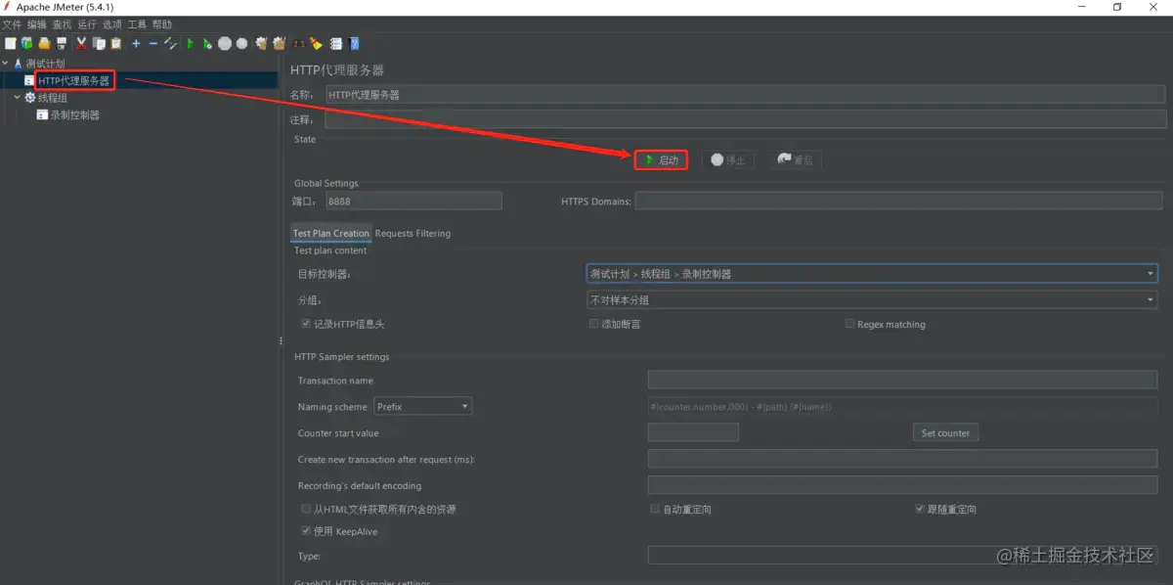The height and width of the screenshot is (585, 1173).
Task: Open the 编辑 menu
Action: pyautogui.click(x=37, y=24)
